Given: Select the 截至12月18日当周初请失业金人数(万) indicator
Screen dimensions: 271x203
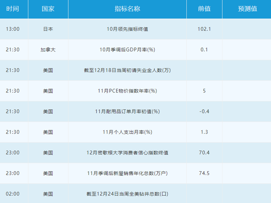Looking at the screenshot, I should coord(127,70).
